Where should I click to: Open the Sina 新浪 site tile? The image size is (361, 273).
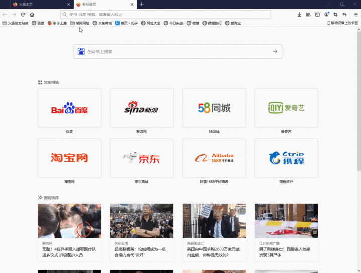click(x=141, y=108)
